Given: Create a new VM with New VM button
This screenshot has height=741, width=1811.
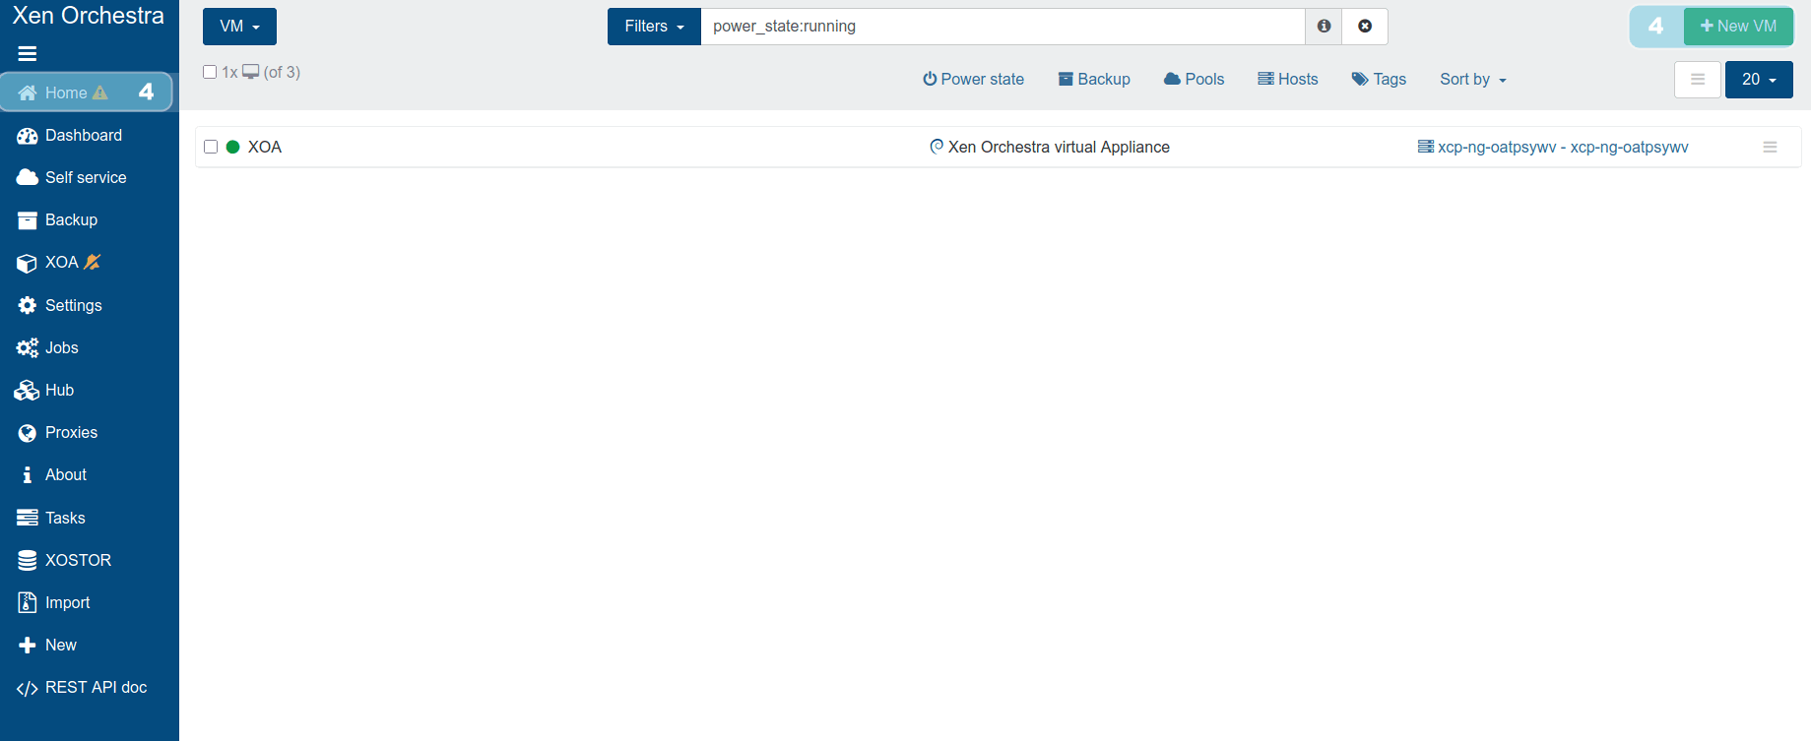Looking at the screenshot, I should [x=1738, y=27].
